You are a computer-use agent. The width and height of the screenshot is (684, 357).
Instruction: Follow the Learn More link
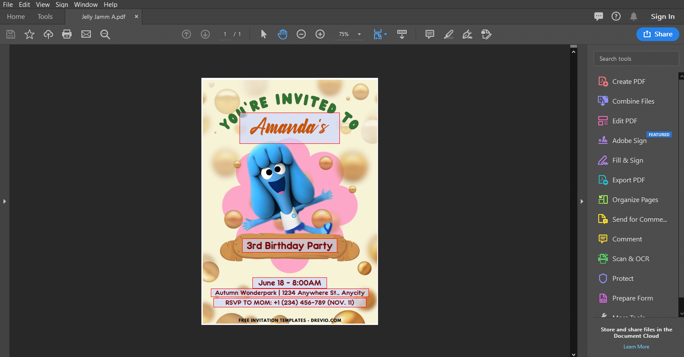(x=636, y=347)
